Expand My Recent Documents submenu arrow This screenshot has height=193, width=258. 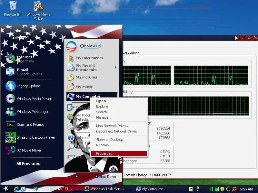(116, 68)
